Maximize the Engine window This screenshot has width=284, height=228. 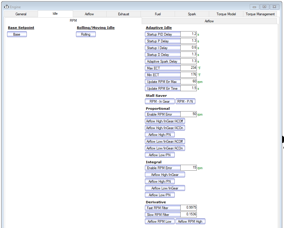[x=265, y=7]
